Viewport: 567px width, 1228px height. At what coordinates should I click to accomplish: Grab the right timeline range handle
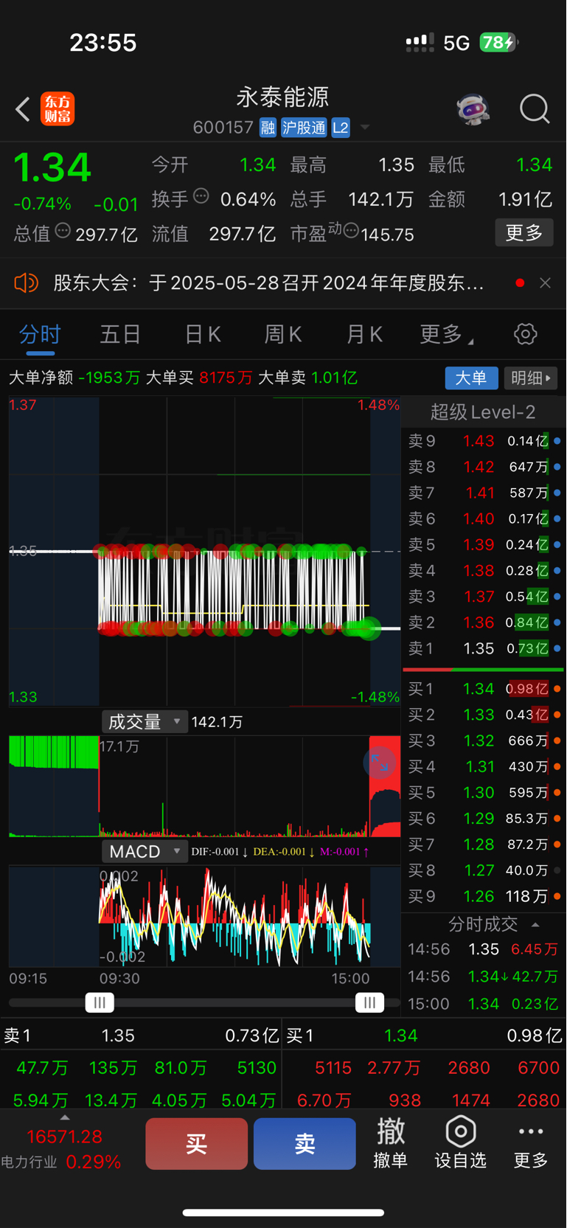tap(369, 1002)
